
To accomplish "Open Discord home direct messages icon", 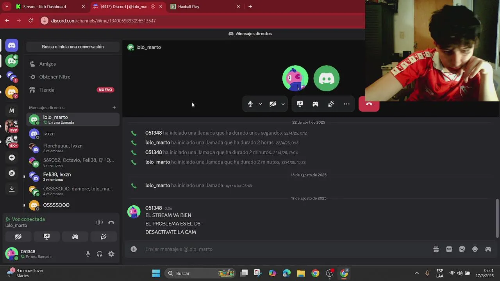I will coord(12,45).
